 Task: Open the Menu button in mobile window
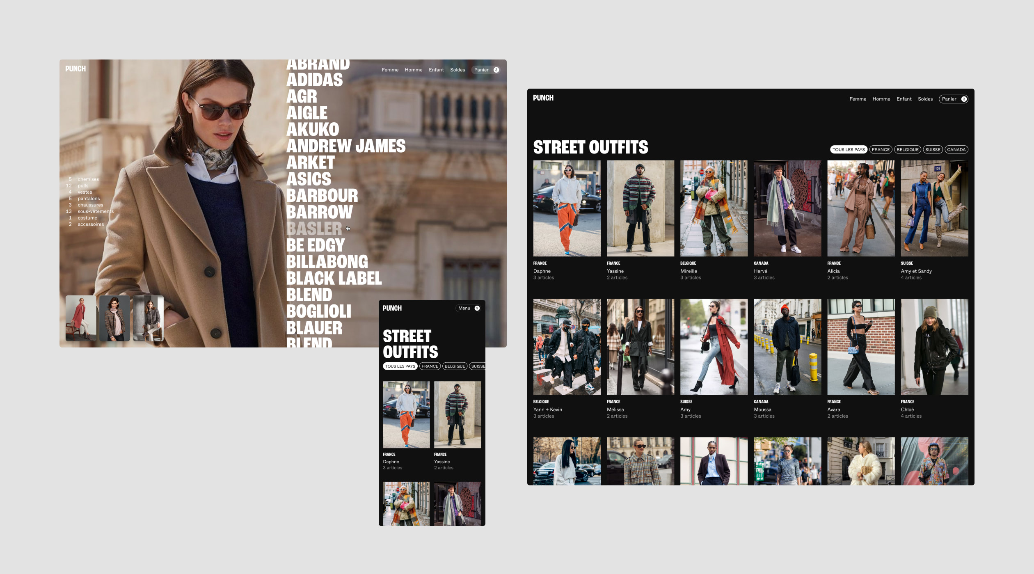coord(468,308)
